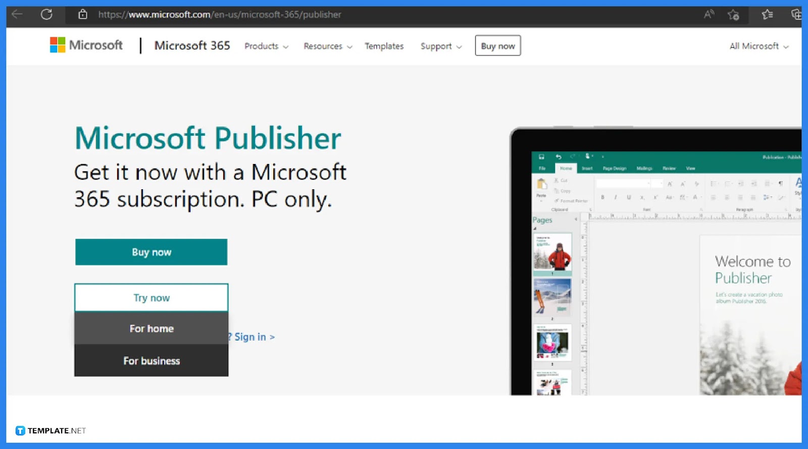Expand the Support dropdown menu

click(441, 46)
